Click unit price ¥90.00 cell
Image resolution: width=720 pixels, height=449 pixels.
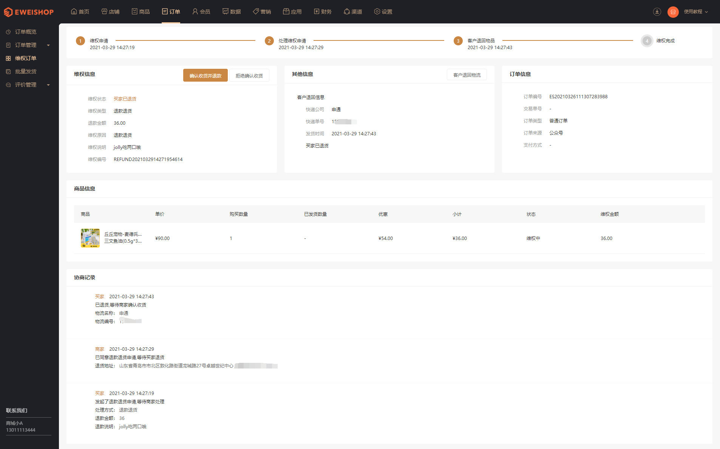(x=162, y=238)
